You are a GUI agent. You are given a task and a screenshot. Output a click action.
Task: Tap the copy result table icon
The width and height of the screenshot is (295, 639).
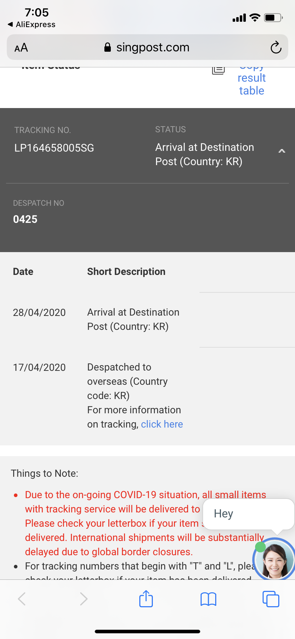click(218, 70)
